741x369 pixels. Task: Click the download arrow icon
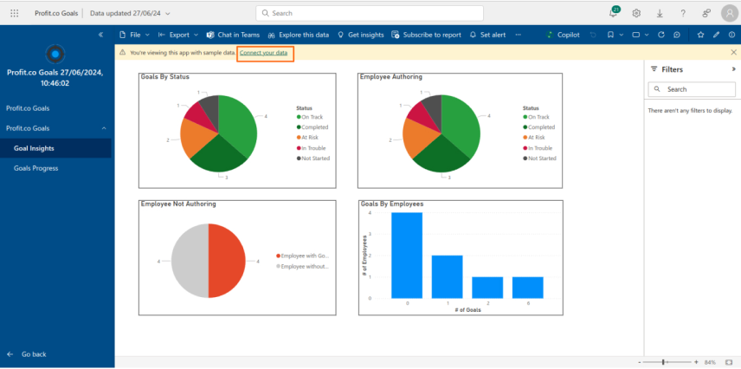click(660, 13)
